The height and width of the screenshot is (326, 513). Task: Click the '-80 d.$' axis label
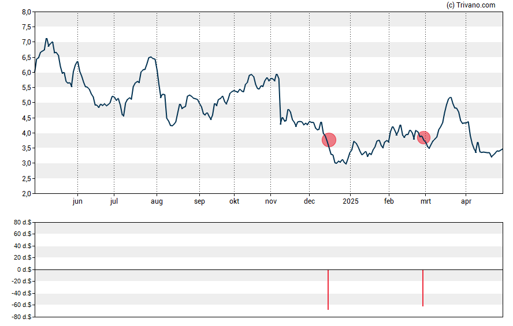point(22,317)
